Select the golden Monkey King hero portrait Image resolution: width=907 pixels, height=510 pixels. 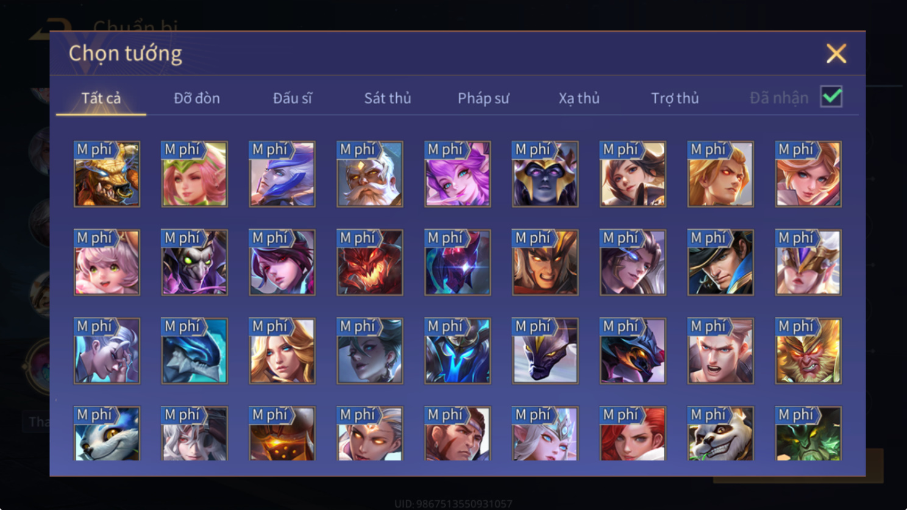click(x=808, y=350)
